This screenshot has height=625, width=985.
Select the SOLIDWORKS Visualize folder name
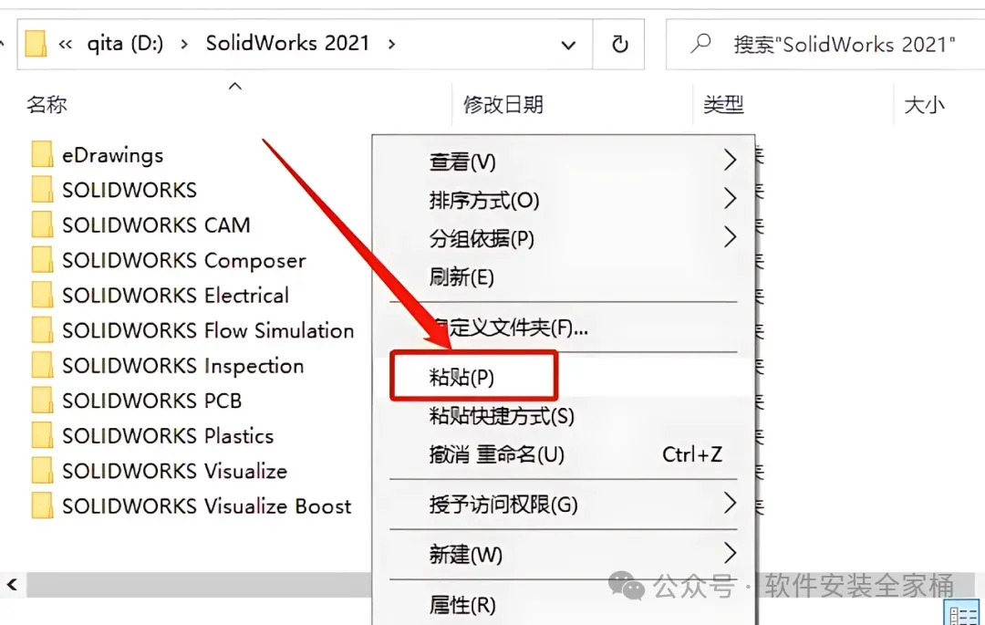174,471
